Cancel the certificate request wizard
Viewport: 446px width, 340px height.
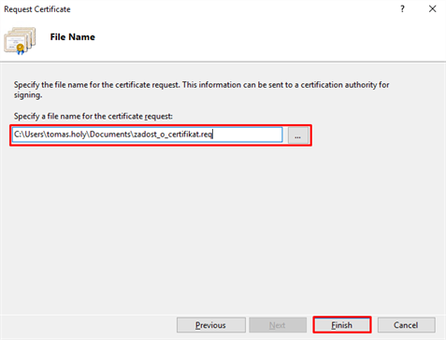tap(407, 325)
